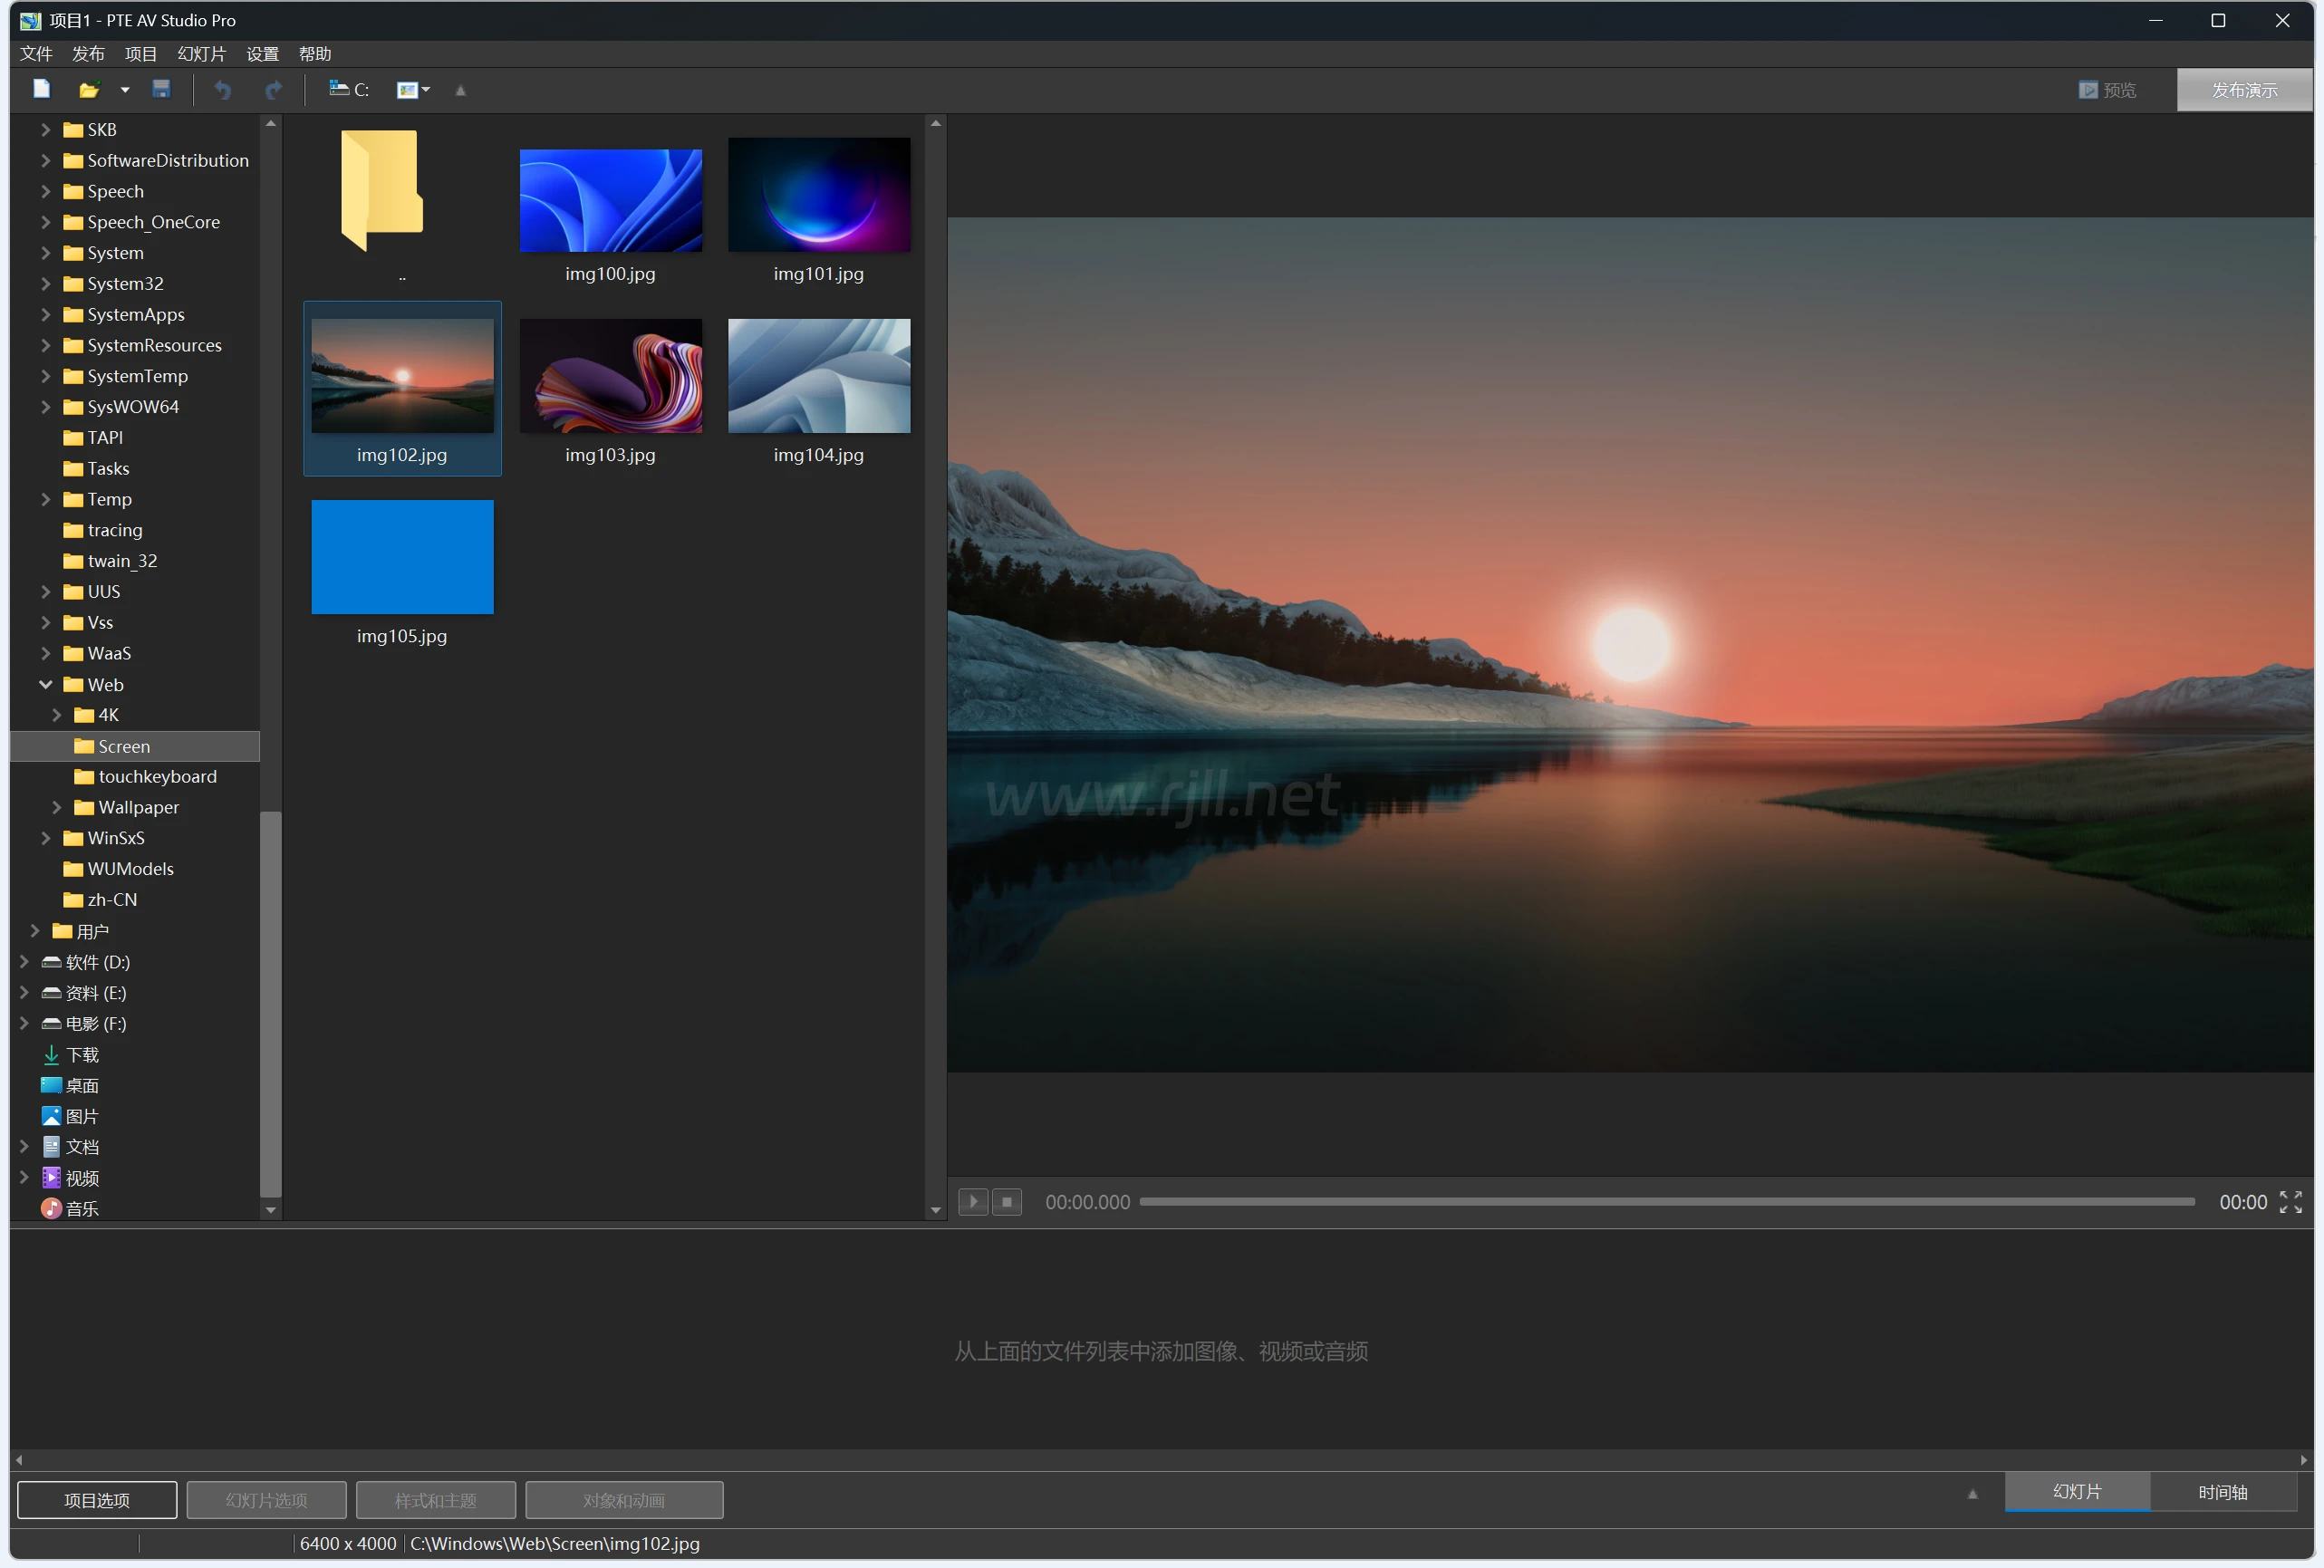Select the touchkeyboard folder in the tree
Screen dimensions: 2324x1568
[x=157, y=776]
